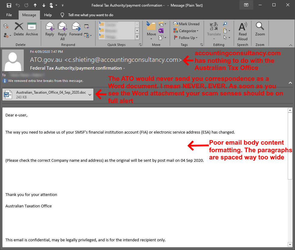
Task: Click the 'Dear e-user,' greeting text
Action: click(16, 115)
